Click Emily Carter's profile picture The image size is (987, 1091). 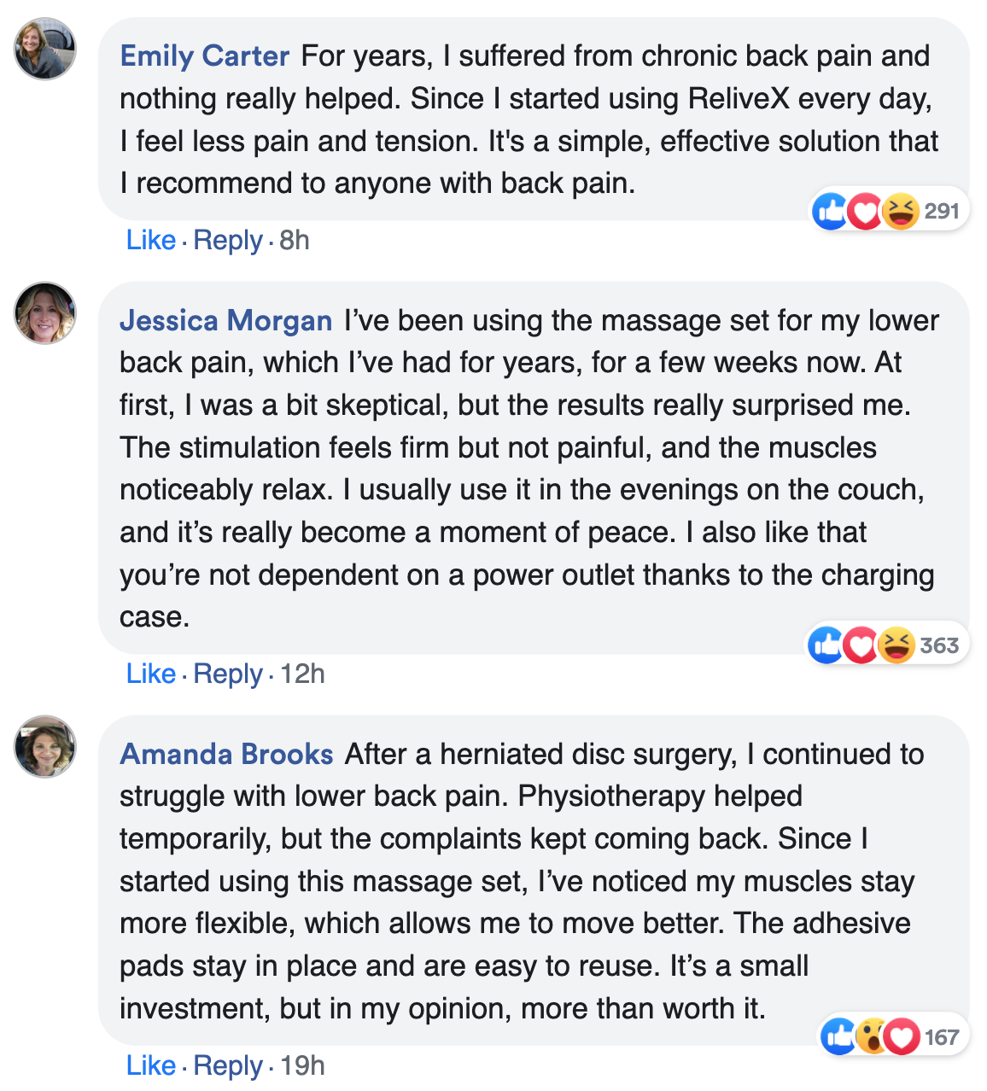45,49
